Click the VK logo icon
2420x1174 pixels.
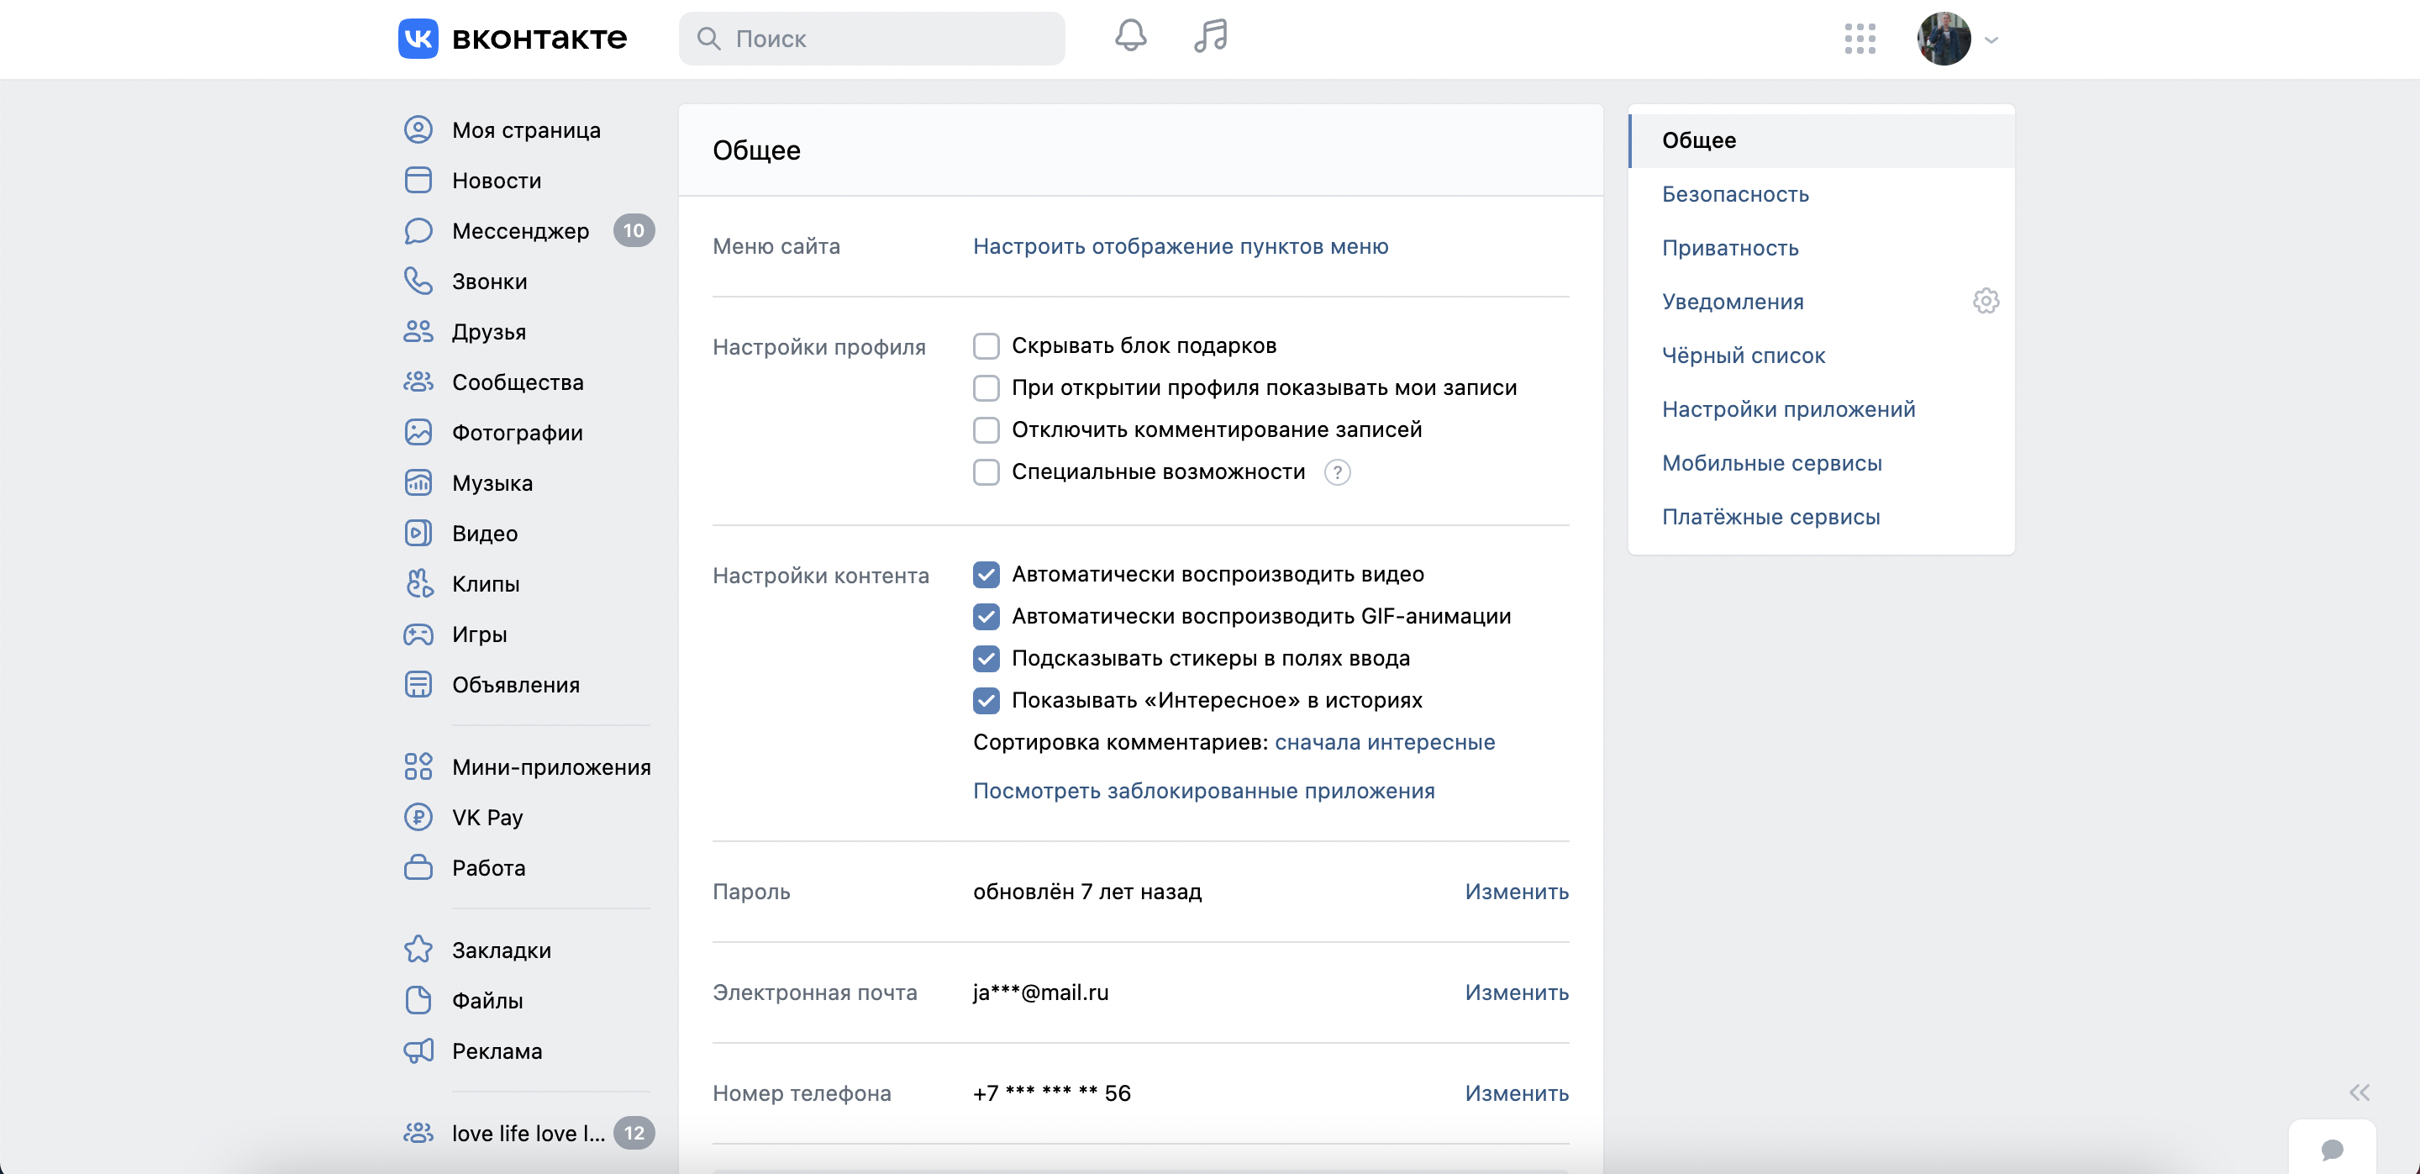(418, 39)
